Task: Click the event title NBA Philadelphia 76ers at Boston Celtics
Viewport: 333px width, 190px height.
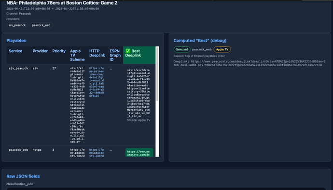Action: 62,3
